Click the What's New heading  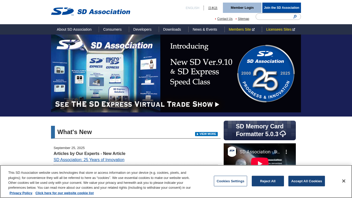coord(74,132)
